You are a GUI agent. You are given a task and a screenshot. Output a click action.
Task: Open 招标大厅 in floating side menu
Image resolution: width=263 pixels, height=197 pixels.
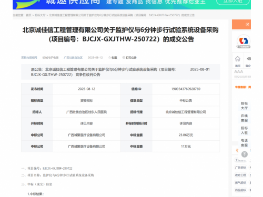click(244, 106)
